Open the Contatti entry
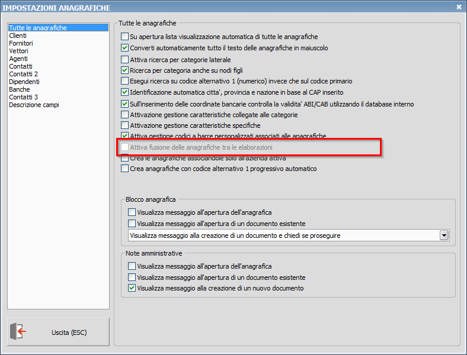Screen dimensions: 467x355 (21, 66)
